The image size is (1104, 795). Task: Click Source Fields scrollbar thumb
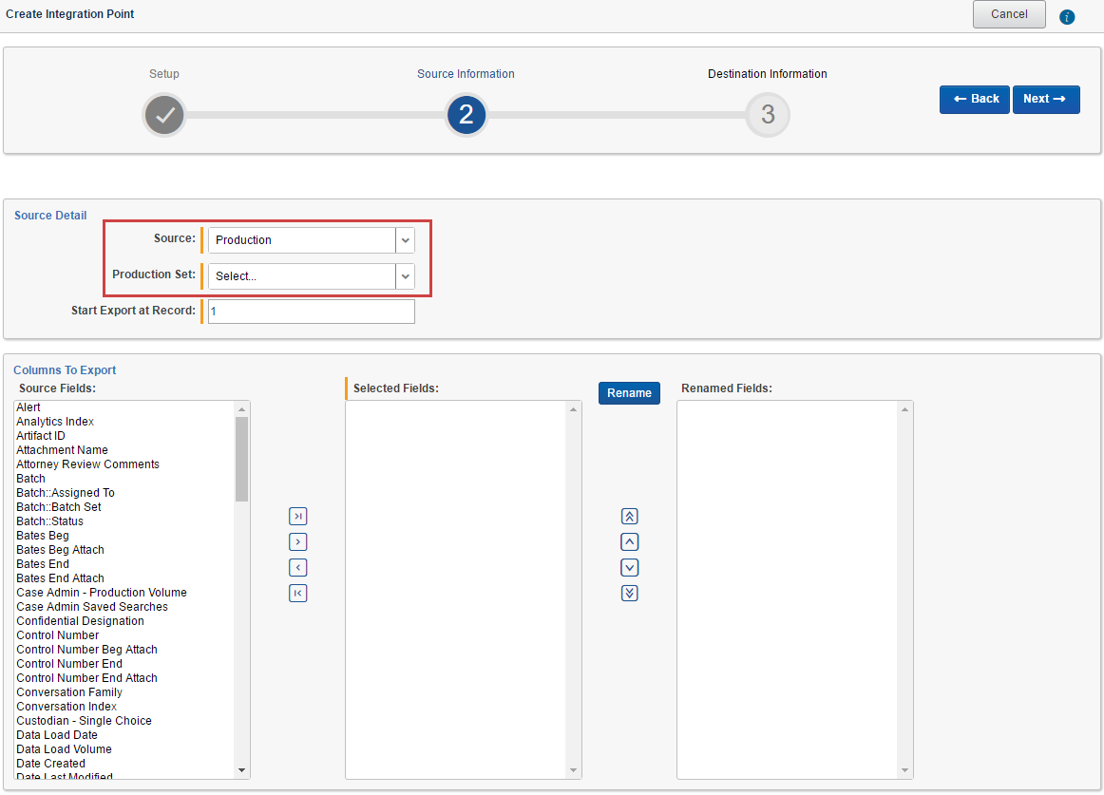(241, 459)
